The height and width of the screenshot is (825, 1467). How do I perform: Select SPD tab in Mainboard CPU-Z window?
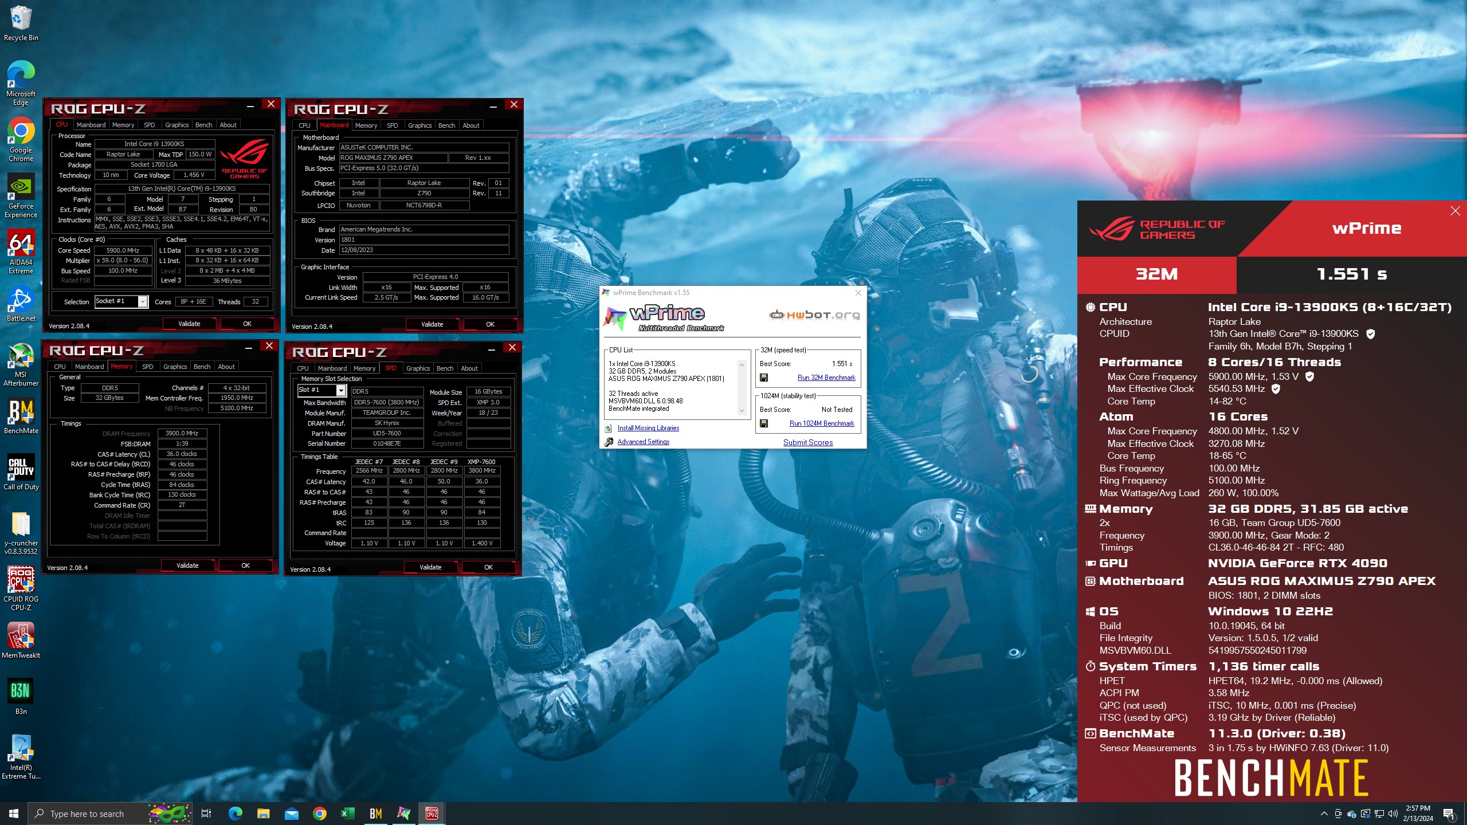(x=392, y=125)
